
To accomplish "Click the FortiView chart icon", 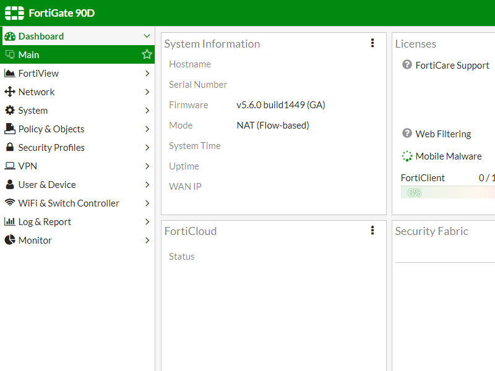I will (10, 73).
